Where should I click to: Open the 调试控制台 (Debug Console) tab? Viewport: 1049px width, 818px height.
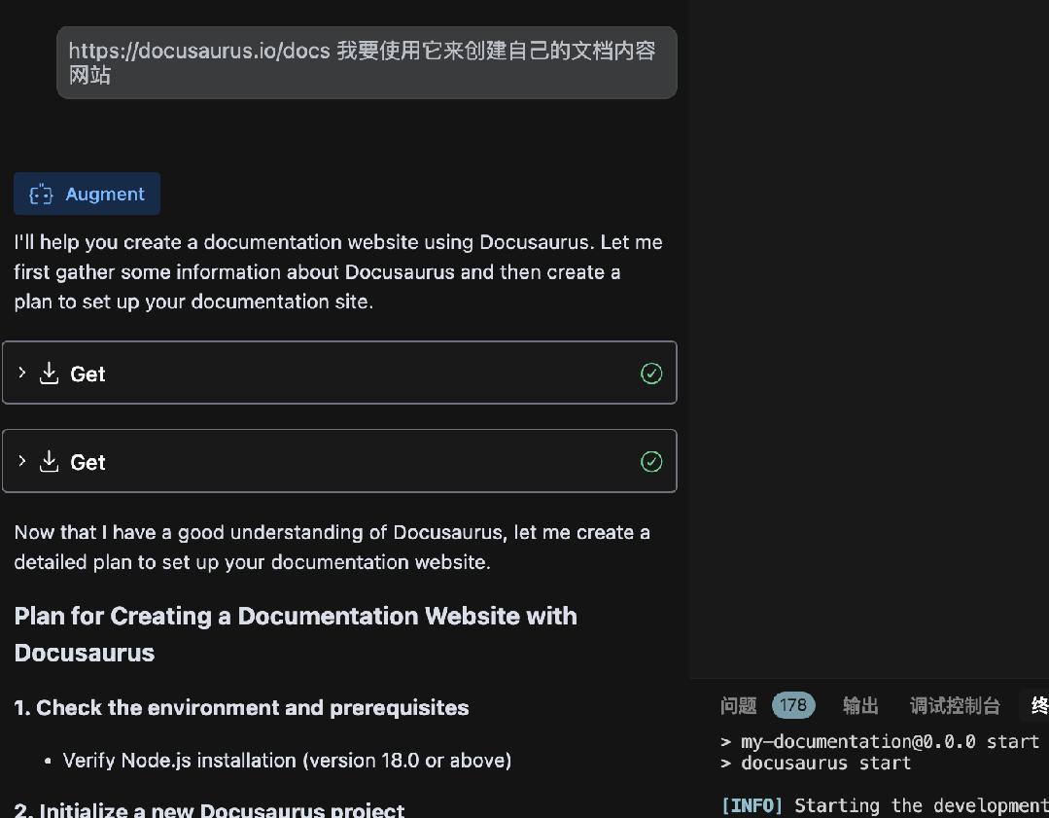955,705
